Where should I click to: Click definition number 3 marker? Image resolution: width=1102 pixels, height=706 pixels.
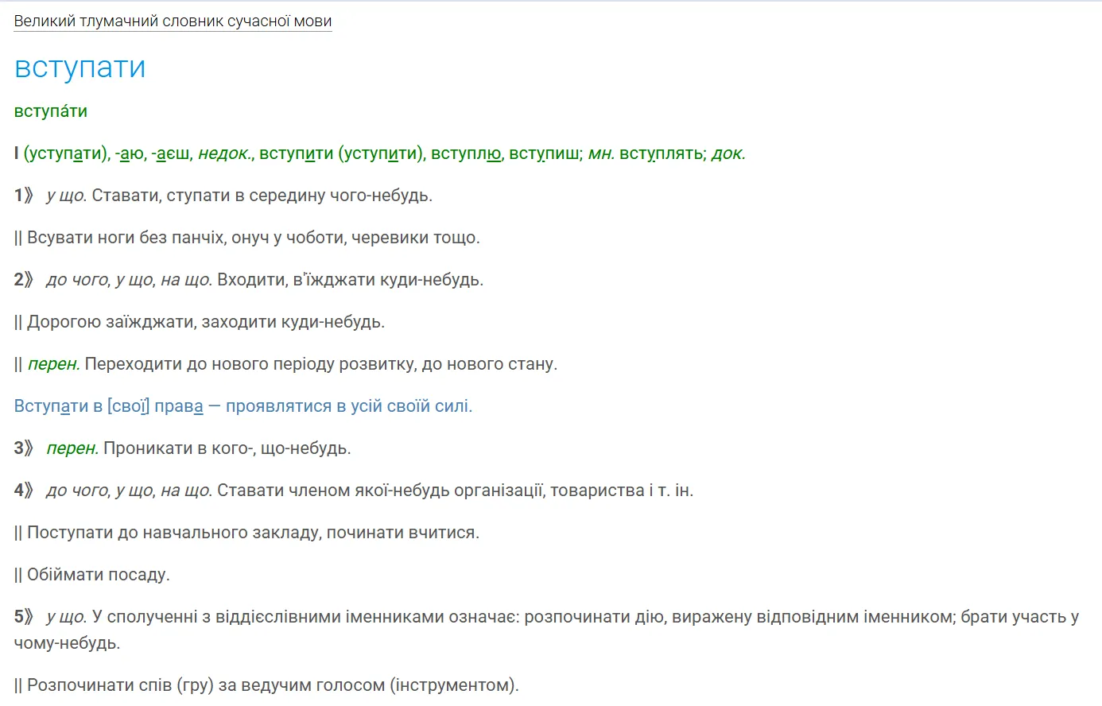click(x=24, y=448)
